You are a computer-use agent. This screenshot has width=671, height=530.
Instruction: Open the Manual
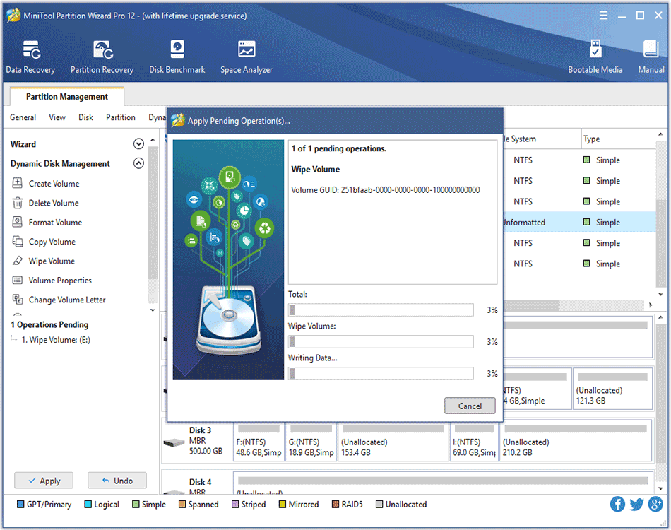[x=651, y=57]
